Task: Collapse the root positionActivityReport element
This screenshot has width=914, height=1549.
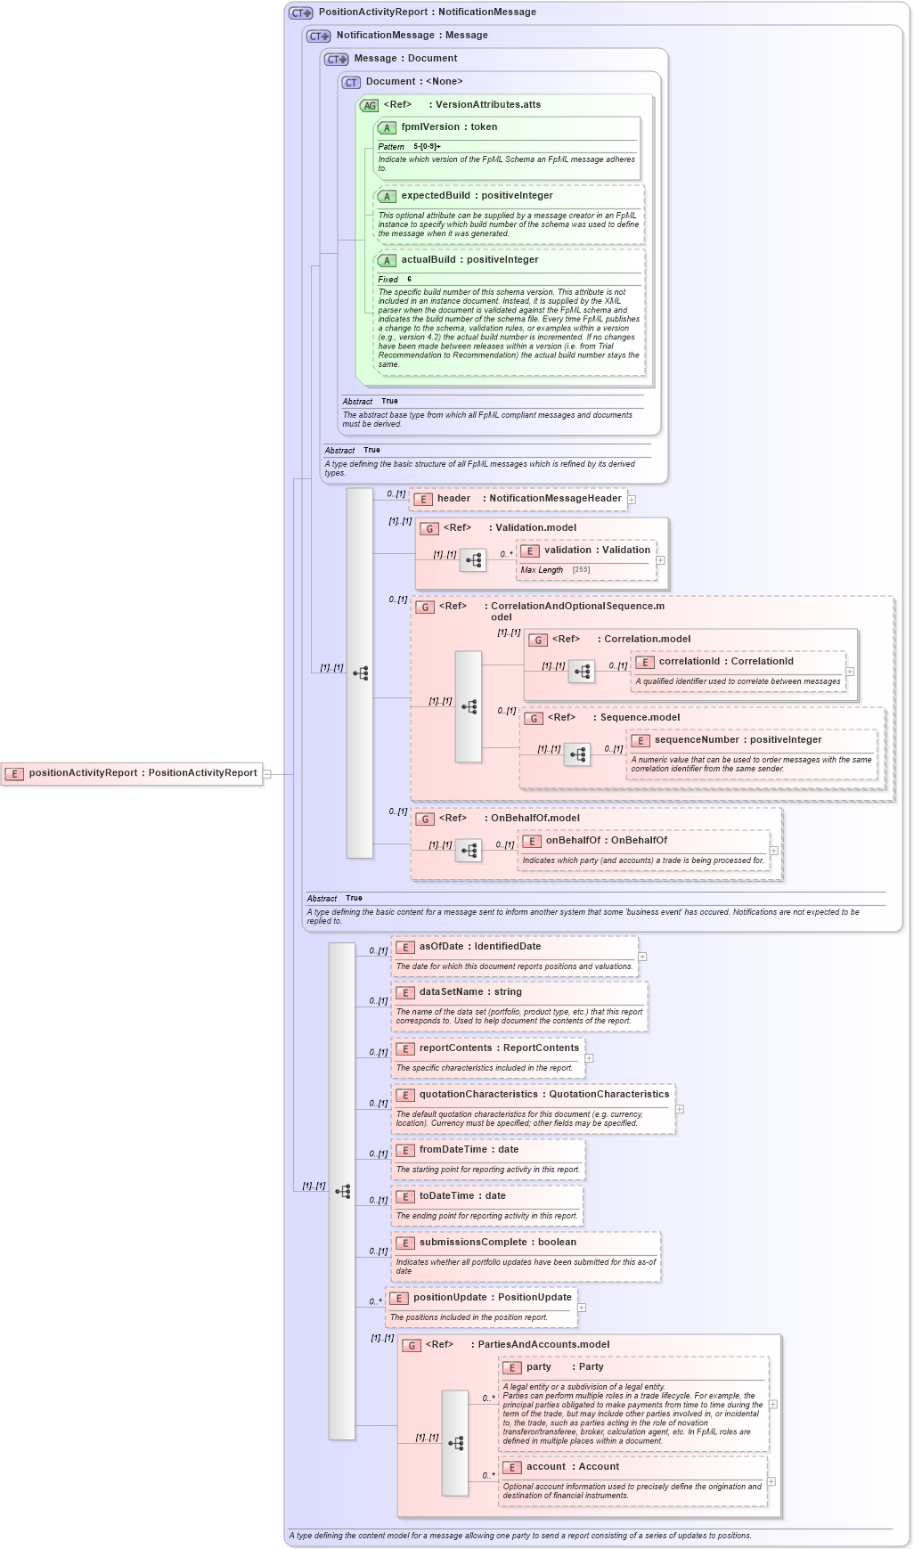Action: [266, 774]
